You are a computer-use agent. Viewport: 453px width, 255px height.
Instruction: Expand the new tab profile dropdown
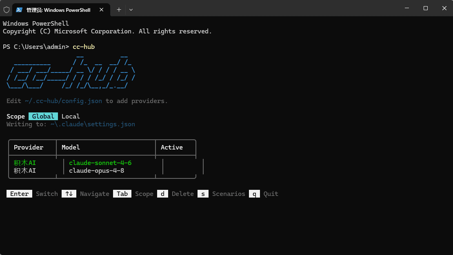131,10
